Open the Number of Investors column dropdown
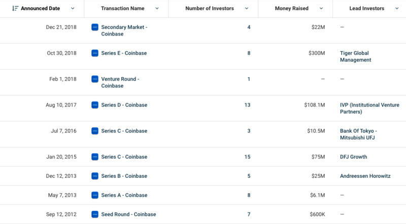 click(x=247, y=9)
